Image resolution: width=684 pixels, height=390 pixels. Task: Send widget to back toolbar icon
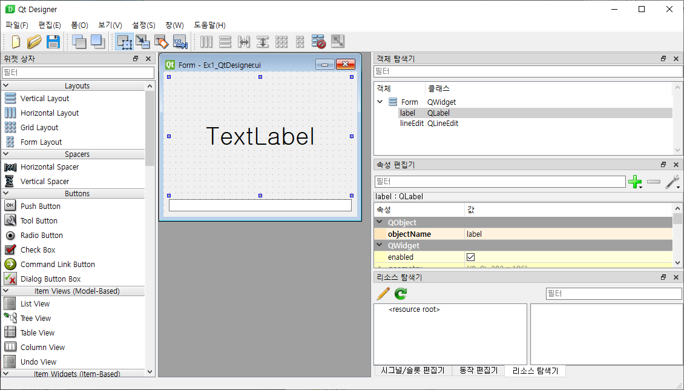(x=79, y=42)
